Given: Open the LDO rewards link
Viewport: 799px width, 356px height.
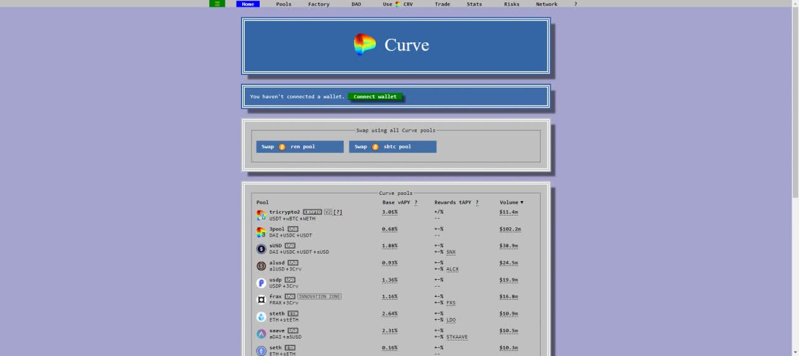Looking at the screenshot, I should click(451, 320).
